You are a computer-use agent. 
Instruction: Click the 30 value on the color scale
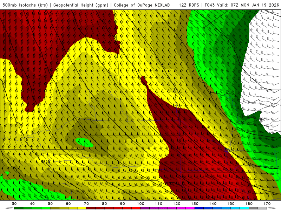point(14,204)
